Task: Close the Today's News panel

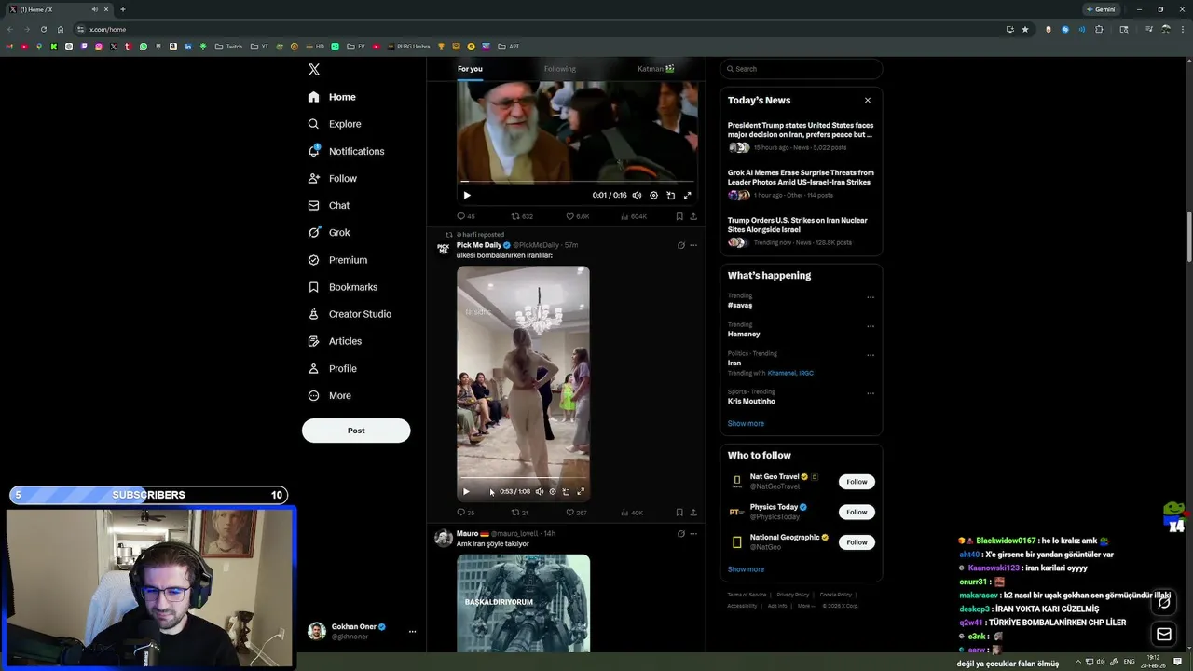Action: tap(868, 100)
